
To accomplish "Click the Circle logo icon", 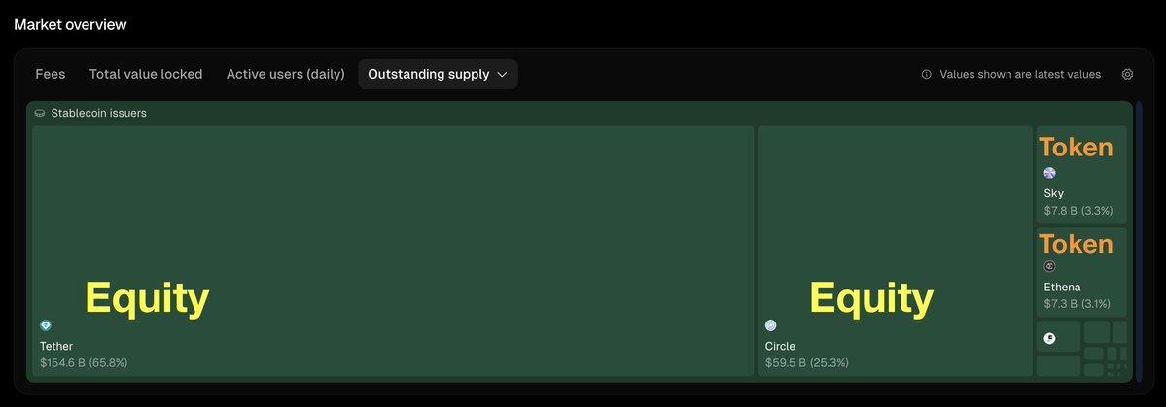I will (771, 325).
